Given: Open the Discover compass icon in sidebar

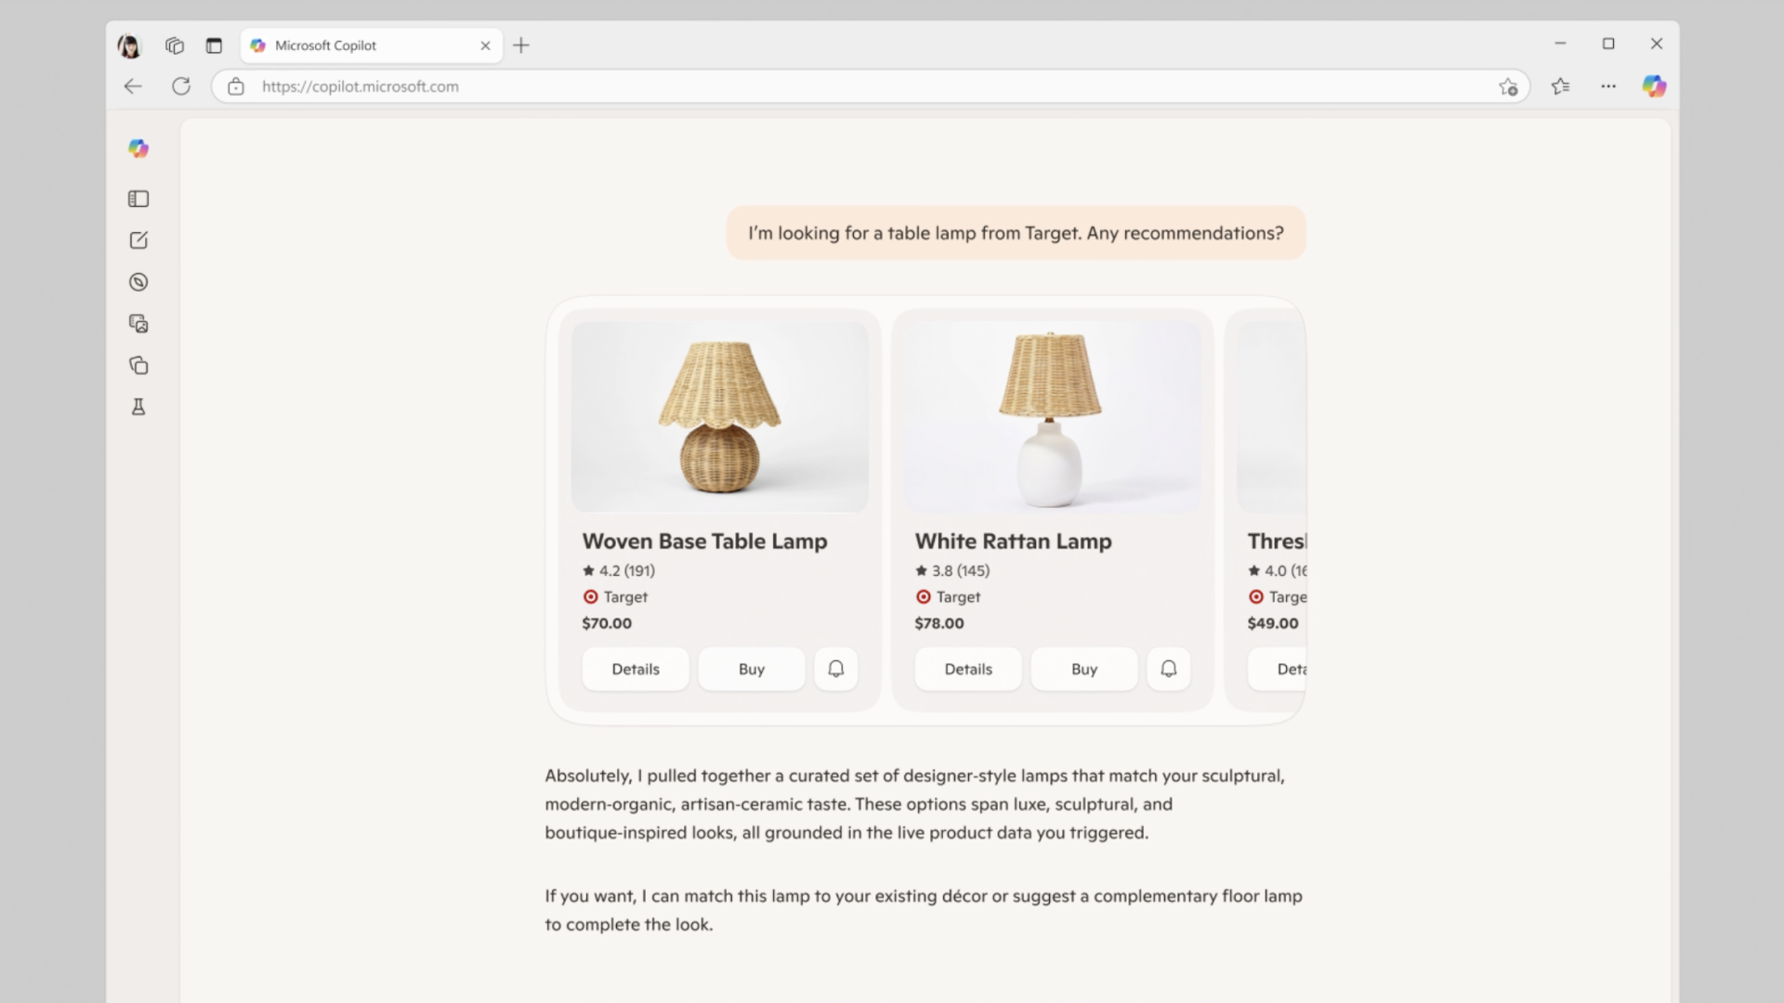Looking at the screenshot, I should point(138,282).
